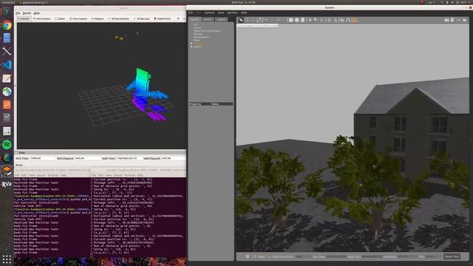This screenshot has height=266, width=473.
Task: Click Reset button in RViz Time panel
Action: (x=19, y=165)
